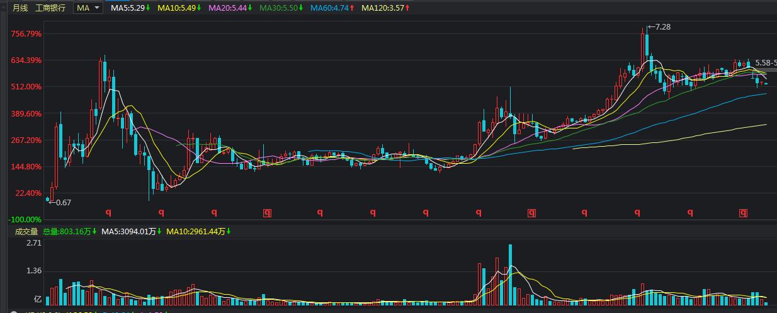Screen dimensions: 777x313
Task: Click the first boxed q marker
Action: click(x=267, y=213)
